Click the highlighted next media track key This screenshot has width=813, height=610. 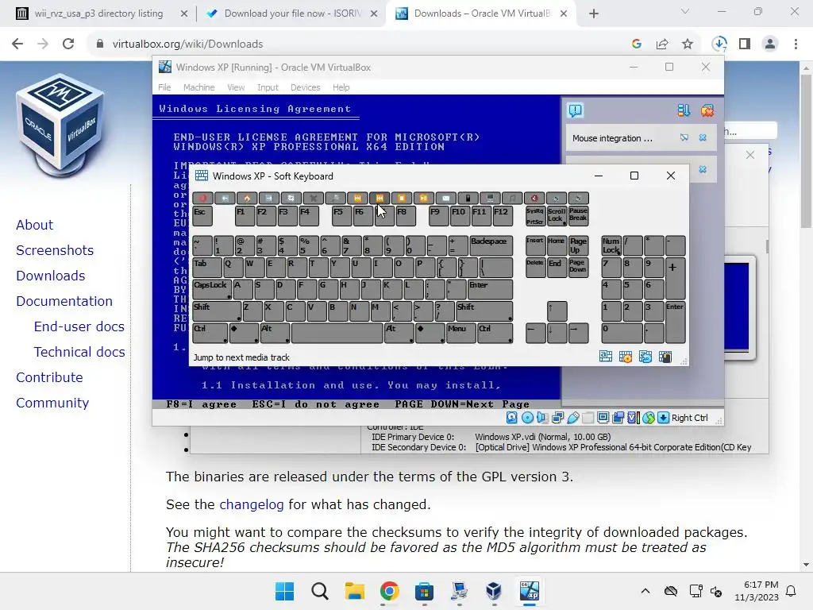click(380, 198)
